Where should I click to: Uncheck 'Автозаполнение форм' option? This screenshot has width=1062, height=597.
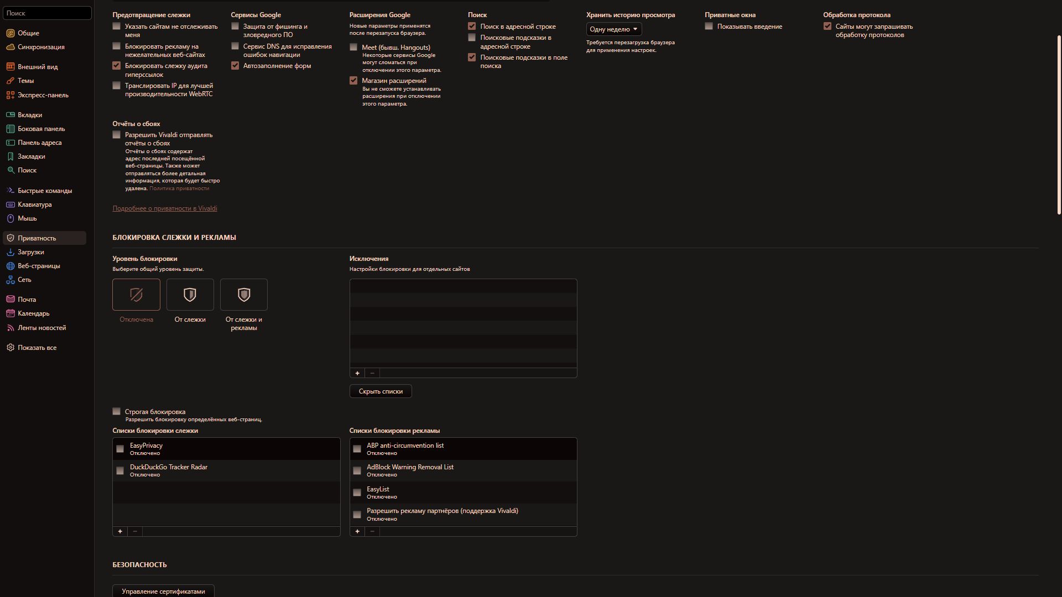pos(235,66)
